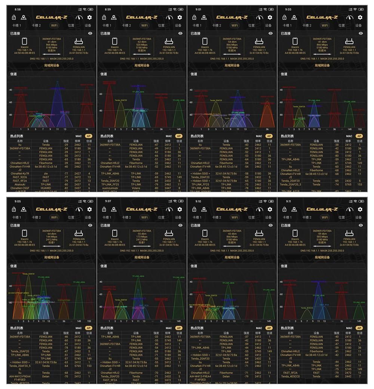Open the map marker icon in 8:58 screenshot
374x389 pixels.
(24, 17)
